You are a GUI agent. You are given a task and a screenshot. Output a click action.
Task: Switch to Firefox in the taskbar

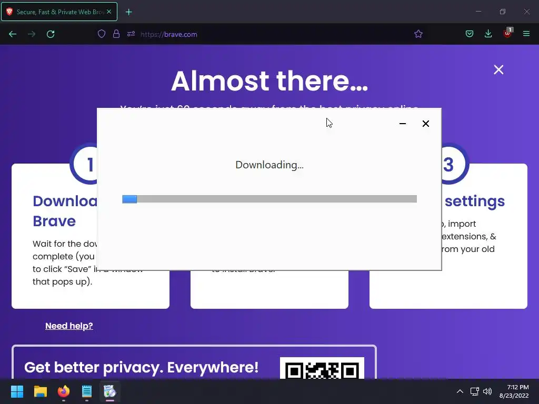coord(64,391)
